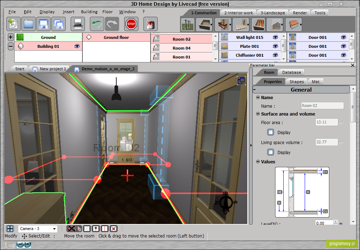Click the red vertical line snap icon
Viewport: 360px width, 250px height.
click(x=105, y=228)
